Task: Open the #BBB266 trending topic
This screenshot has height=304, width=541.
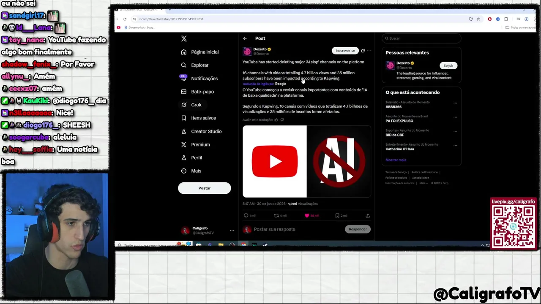Action: pos(393,107)
